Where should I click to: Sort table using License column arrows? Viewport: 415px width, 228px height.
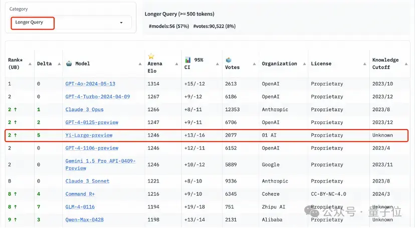363,64
